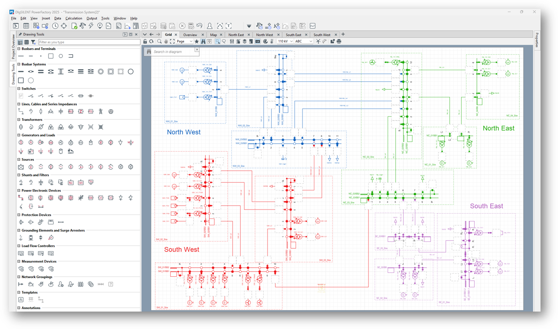Image resolution: width=558 pixels, height=329 pixels.
Task: Add a new diagram tab with plus
Action: pyautogui.click(x=343, y=34)
